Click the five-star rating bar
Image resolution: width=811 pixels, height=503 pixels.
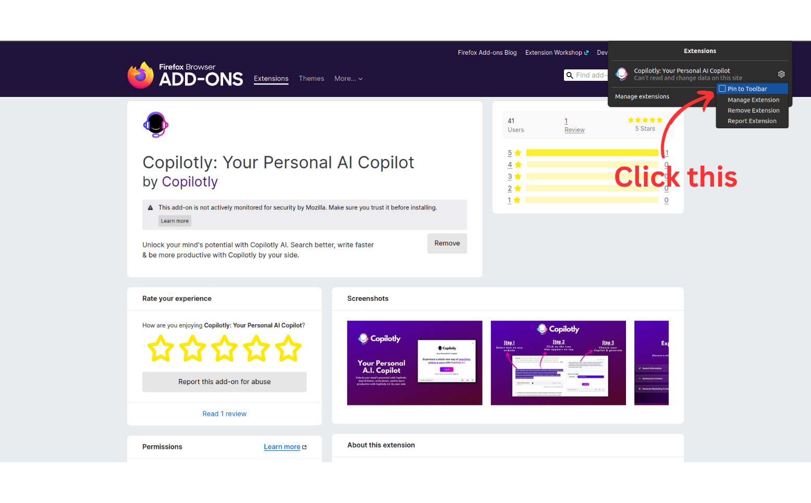click(592, 153)
